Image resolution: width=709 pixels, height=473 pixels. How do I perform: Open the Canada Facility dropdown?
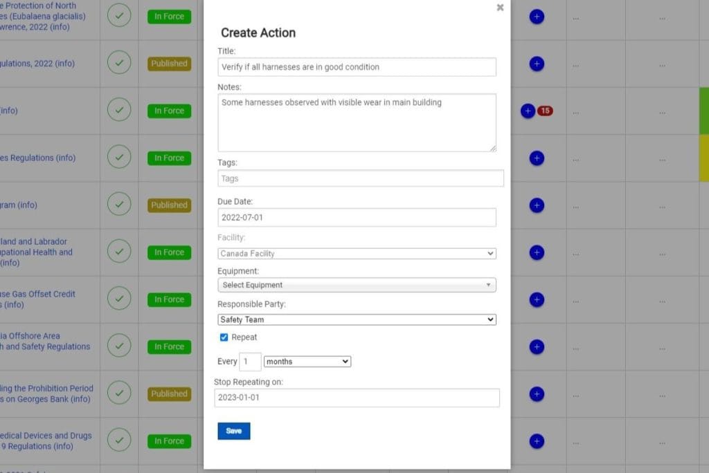pyautogui.click(x=357, y=254)
